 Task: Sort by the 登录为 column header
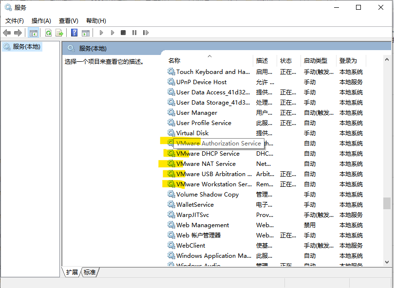click(351, 60)
